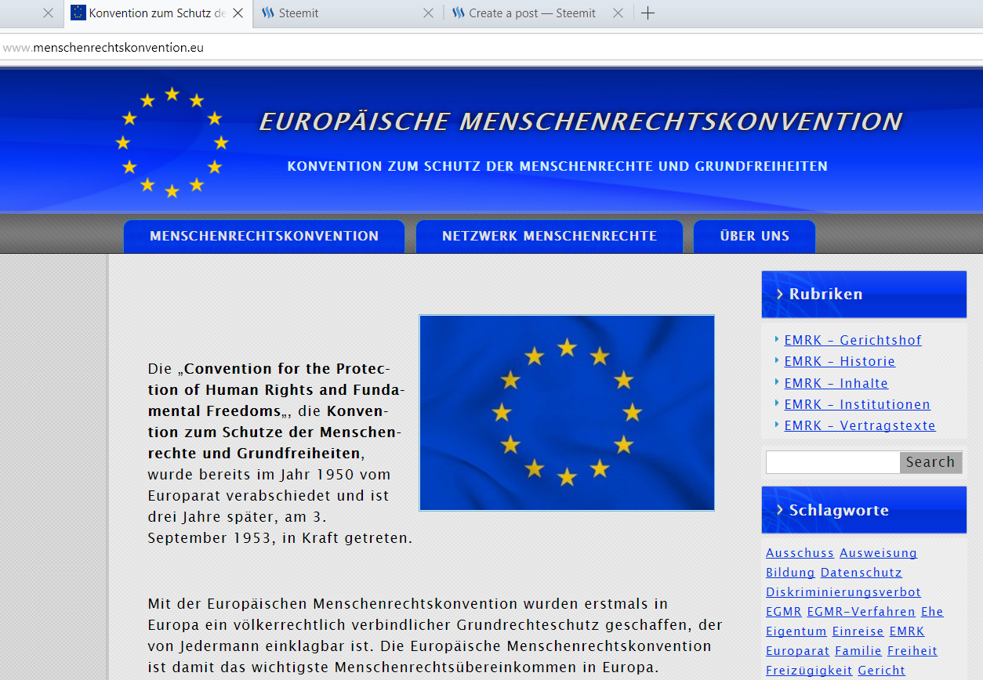Focus the address bar with menschenrechtskonvention.eu
The image size is (983, 680).
click(x=491, y=47)
